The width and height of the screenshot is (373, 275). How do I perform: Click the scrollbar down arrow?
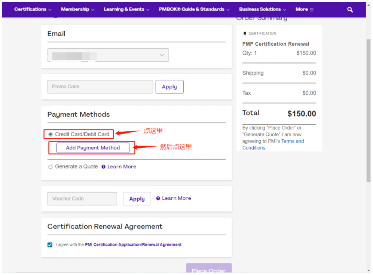(369, 271)
